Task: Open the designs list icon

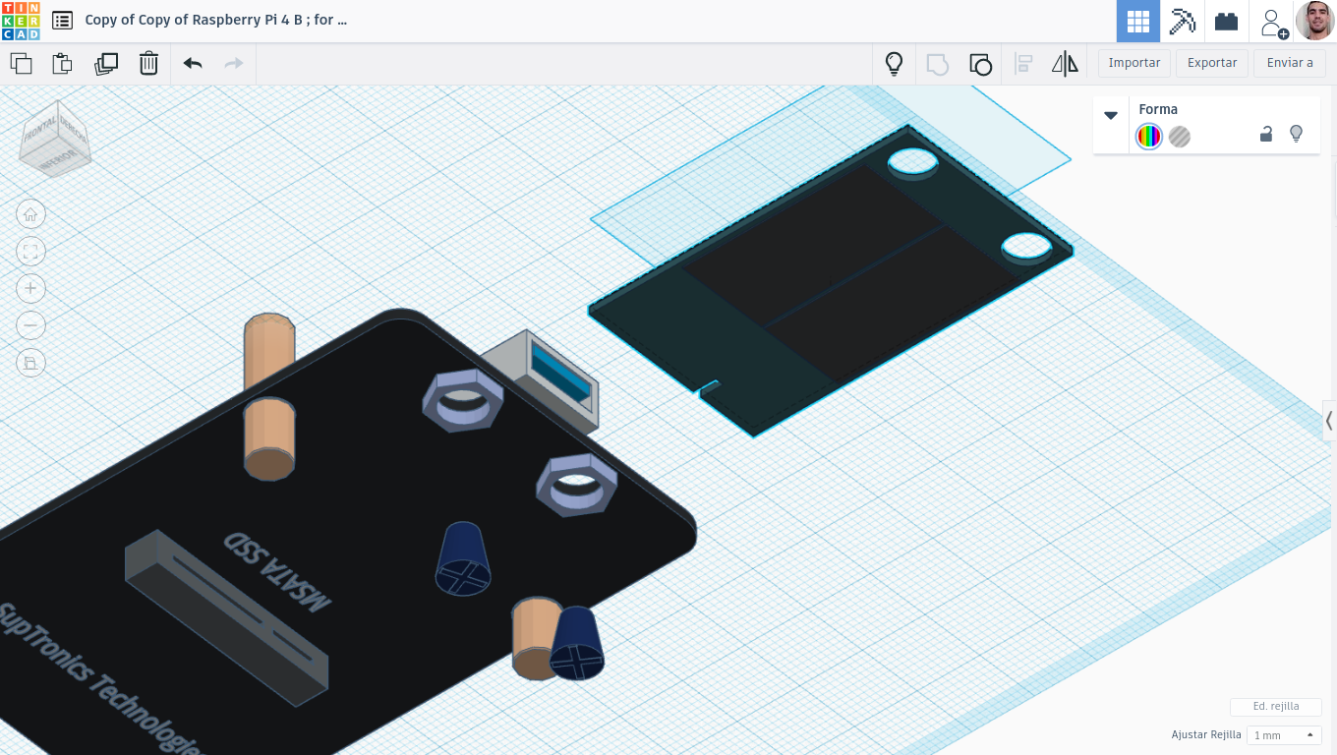Action: click(62, 21)
